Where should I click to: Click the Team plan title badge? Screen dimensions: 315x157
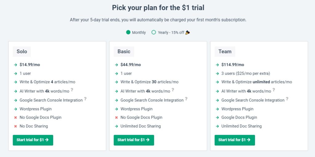[225, 51]
